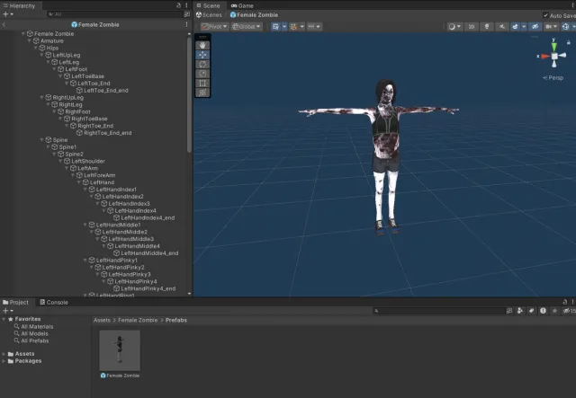Image resolution: width=576 pixels, height=398 pixels.
Task: Select the Move tool
Action: tap(202, 55)
